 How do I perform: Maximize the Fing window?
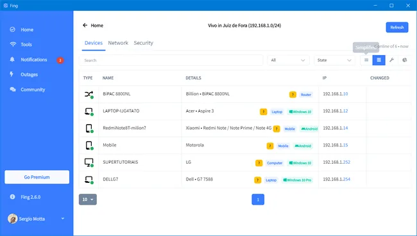point(391,5)
